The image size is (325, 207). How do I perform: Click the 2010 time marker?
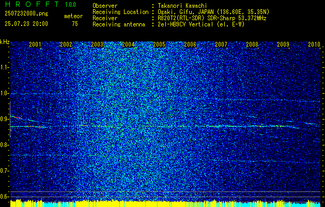click(314, 44)
